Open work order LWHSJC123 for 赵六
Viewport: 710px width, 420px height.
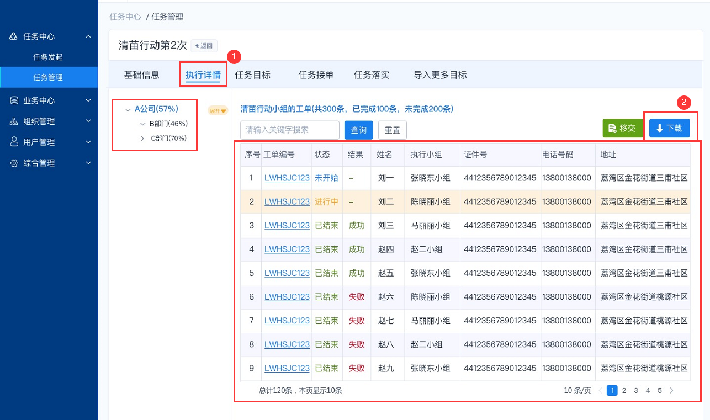[287, 297]
